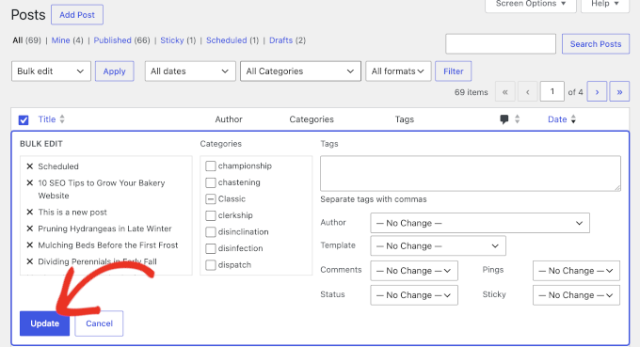The width and height of the screenshot is (640, 347).
Task: Show All posts view
Action: (x=18, y=40)
